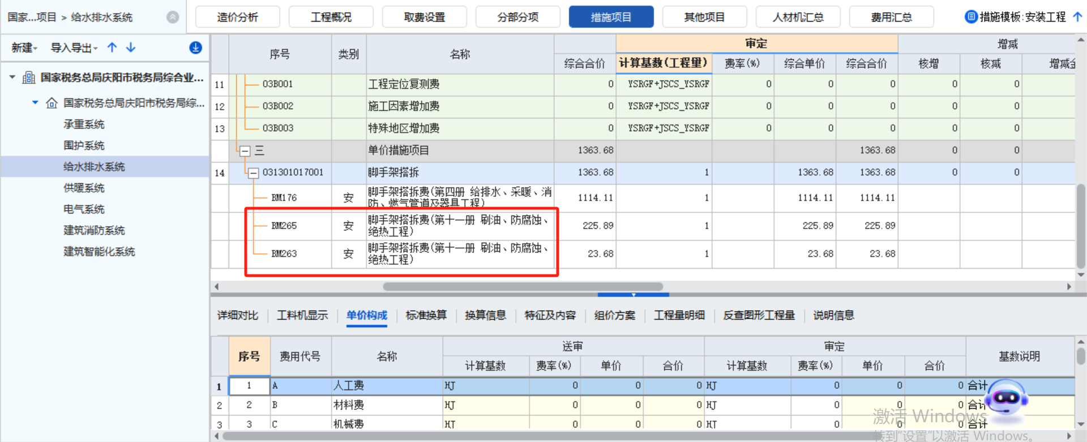Toggle the panel splitter collapse handle
The image size is (1087, 442).
(634, 294)
